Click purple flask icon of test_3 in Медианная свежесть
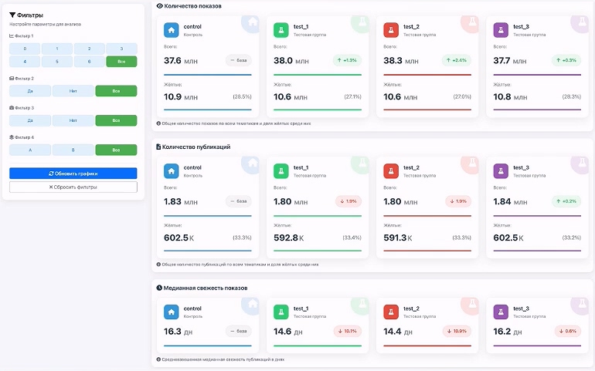Image resolution: width=595 pixels, height=371 pixels. click(501, 312)
